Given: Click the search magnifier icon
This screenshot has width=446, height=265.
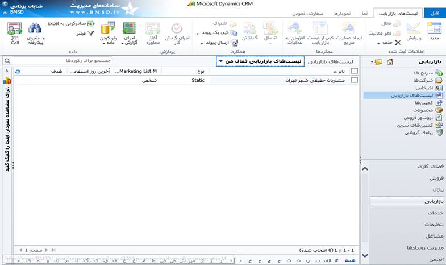Looking at the screenshot, I should point(7,61).
